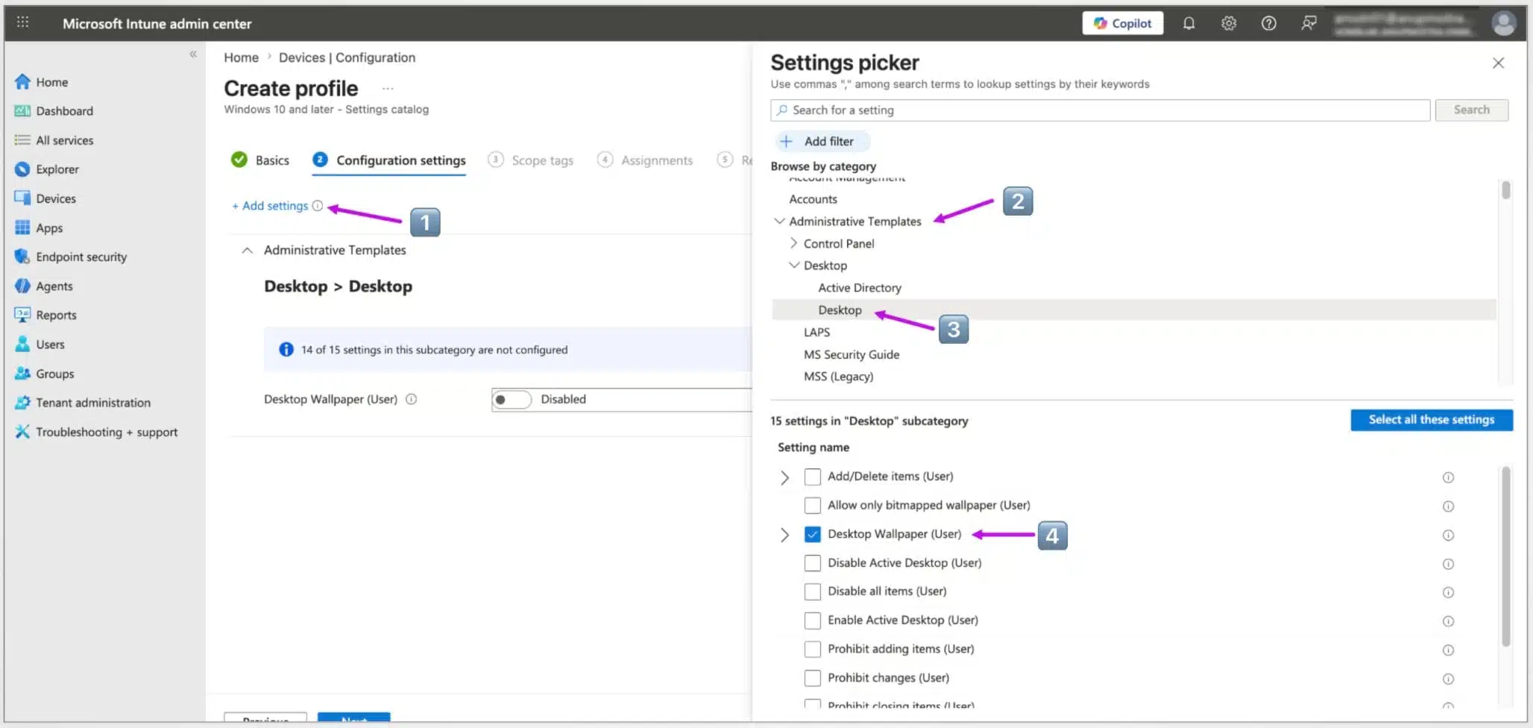This screenshot has height=728, width=1533.
Task: Click the Devices icon in sidebar
Action: (22, 198)
